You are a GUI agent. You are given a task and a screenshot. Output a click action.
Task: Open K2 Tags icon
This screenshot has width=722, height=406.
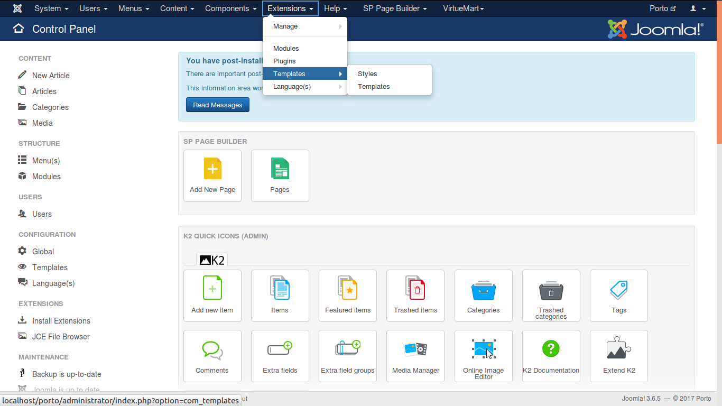tap(619, 296)
